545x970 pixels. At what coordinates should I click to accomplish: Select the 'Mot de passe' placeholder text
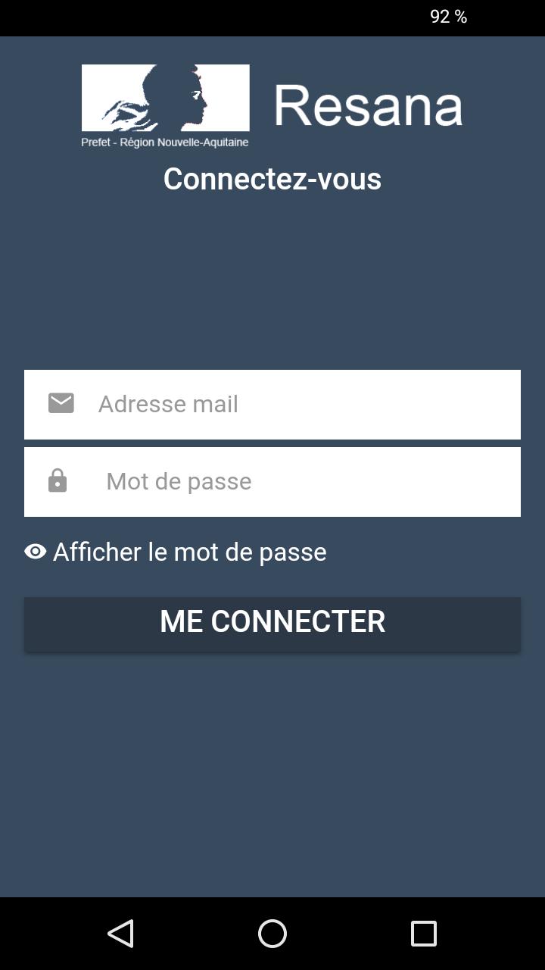point(179,481)
